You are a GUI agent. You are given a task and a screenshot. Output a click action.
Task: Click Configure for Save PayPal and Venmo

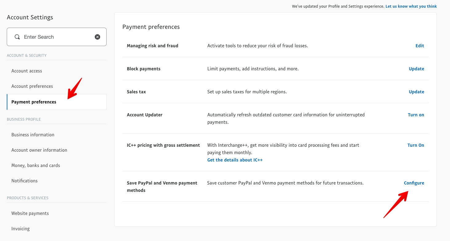[x=414, y=183]
